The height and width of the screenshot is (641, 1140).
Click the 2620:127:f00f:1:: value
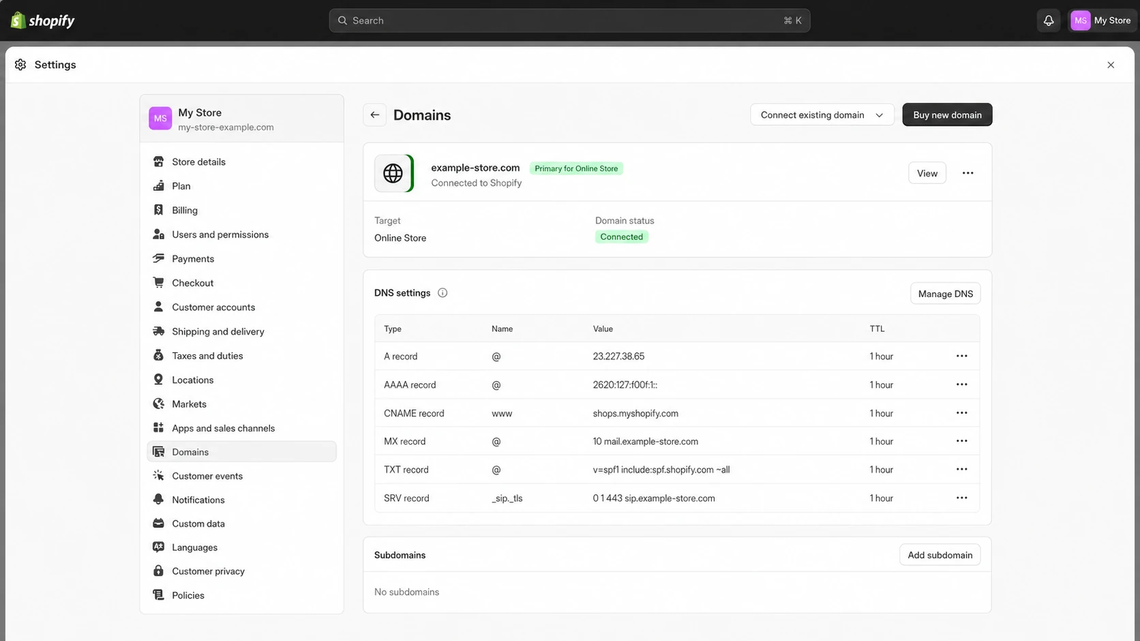click(x=625, y=385)
